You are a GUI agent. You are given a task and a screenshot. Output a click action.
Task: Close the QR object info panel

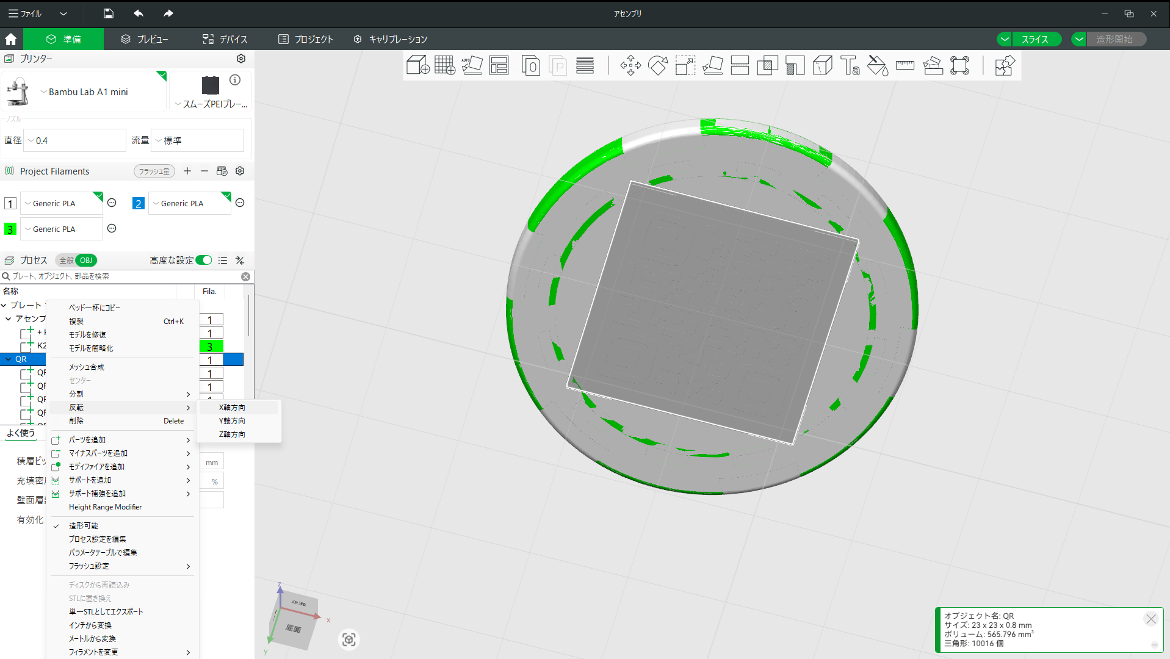pyautogui.click(x=1151, y=619)
